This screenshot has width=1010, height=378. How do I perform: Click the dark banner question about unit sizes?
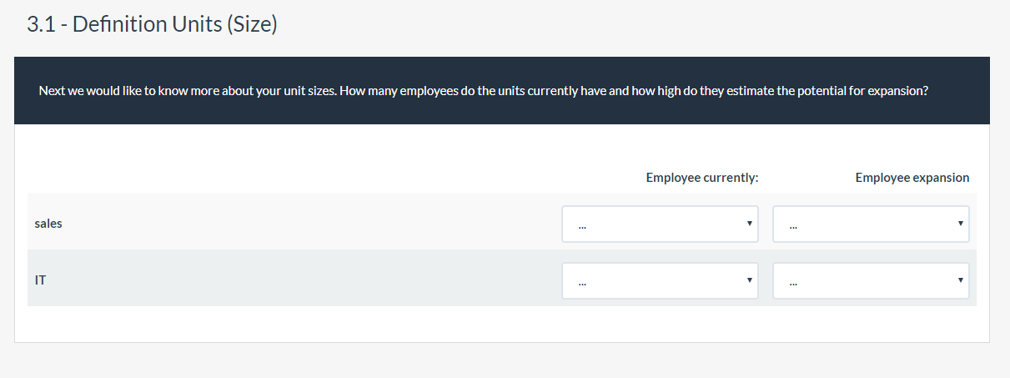[x=483, y=90]
